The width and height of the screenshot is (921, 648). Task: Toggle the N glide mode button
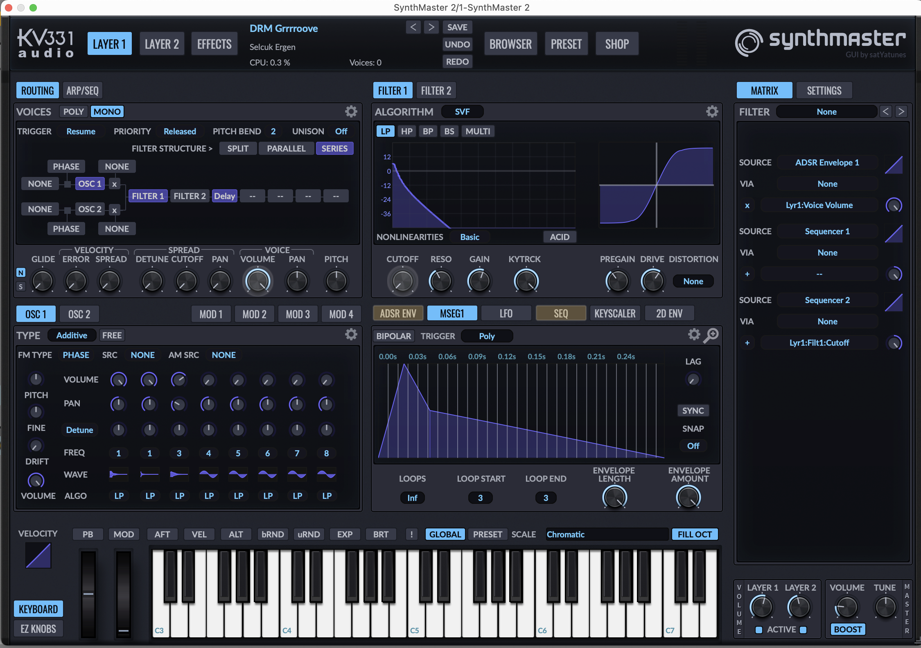[21, 272]
